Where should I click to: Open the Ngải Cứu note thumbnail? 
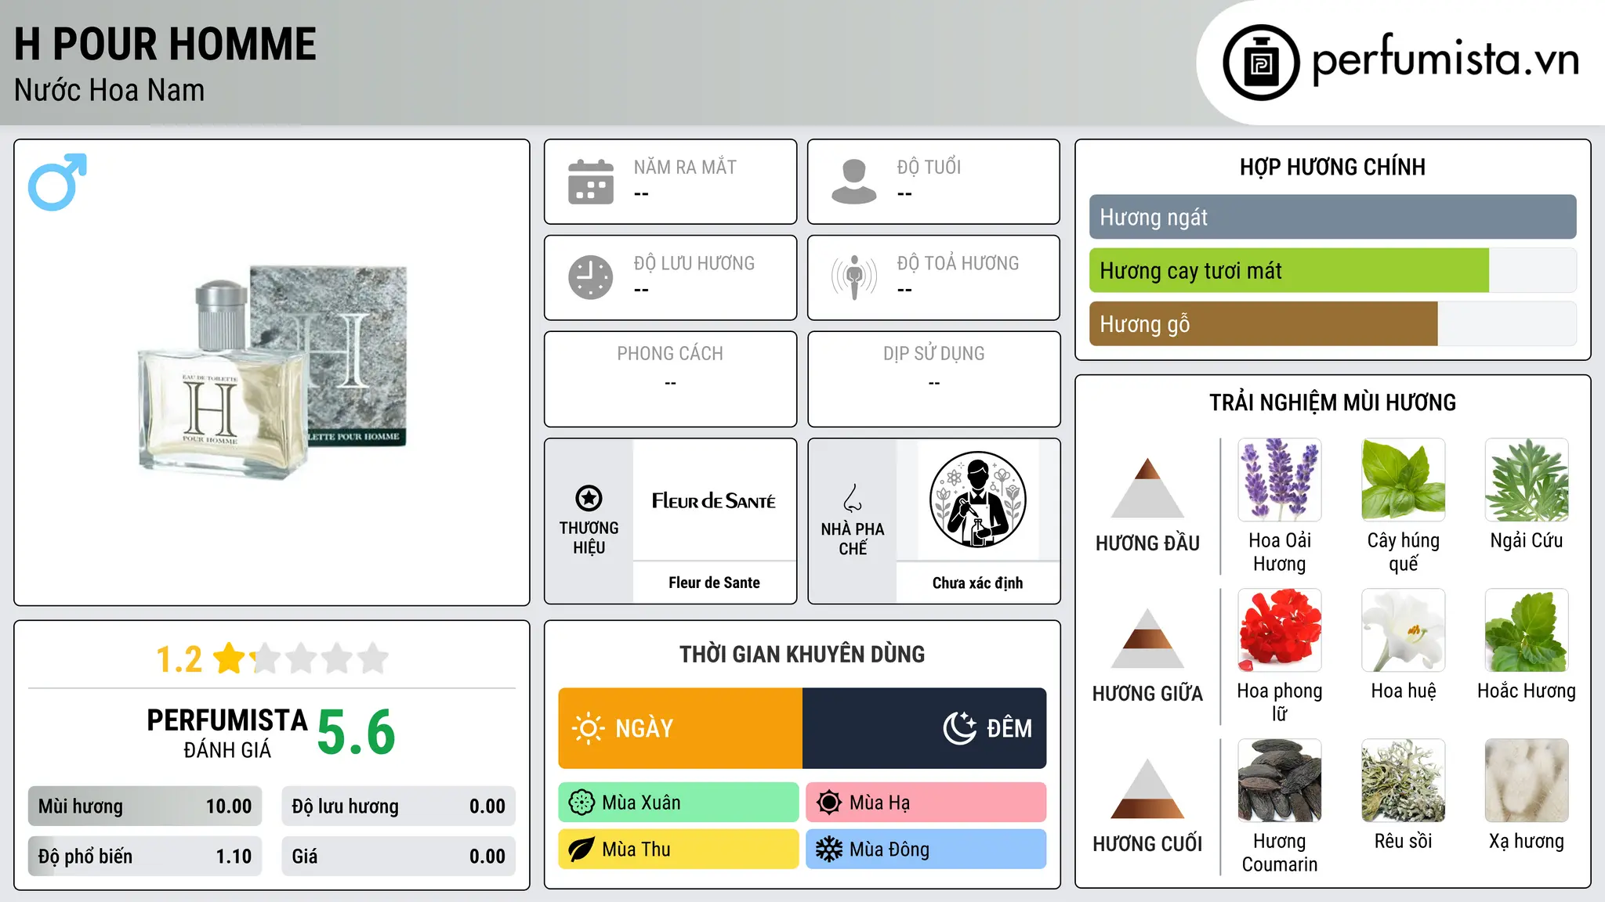pos(1527,479)
